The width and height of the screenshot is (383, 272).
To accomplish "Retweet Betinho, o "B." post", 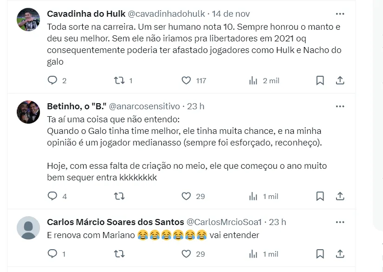I will point(119,196).
